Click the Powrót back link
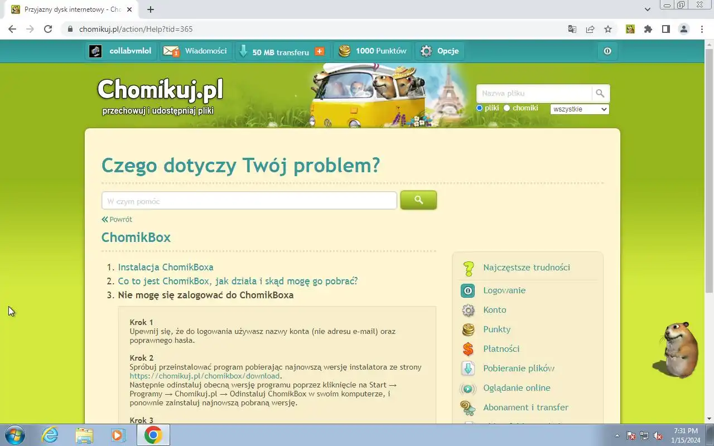Viewport: 714px width, 446px height. [x=117, y=219]
